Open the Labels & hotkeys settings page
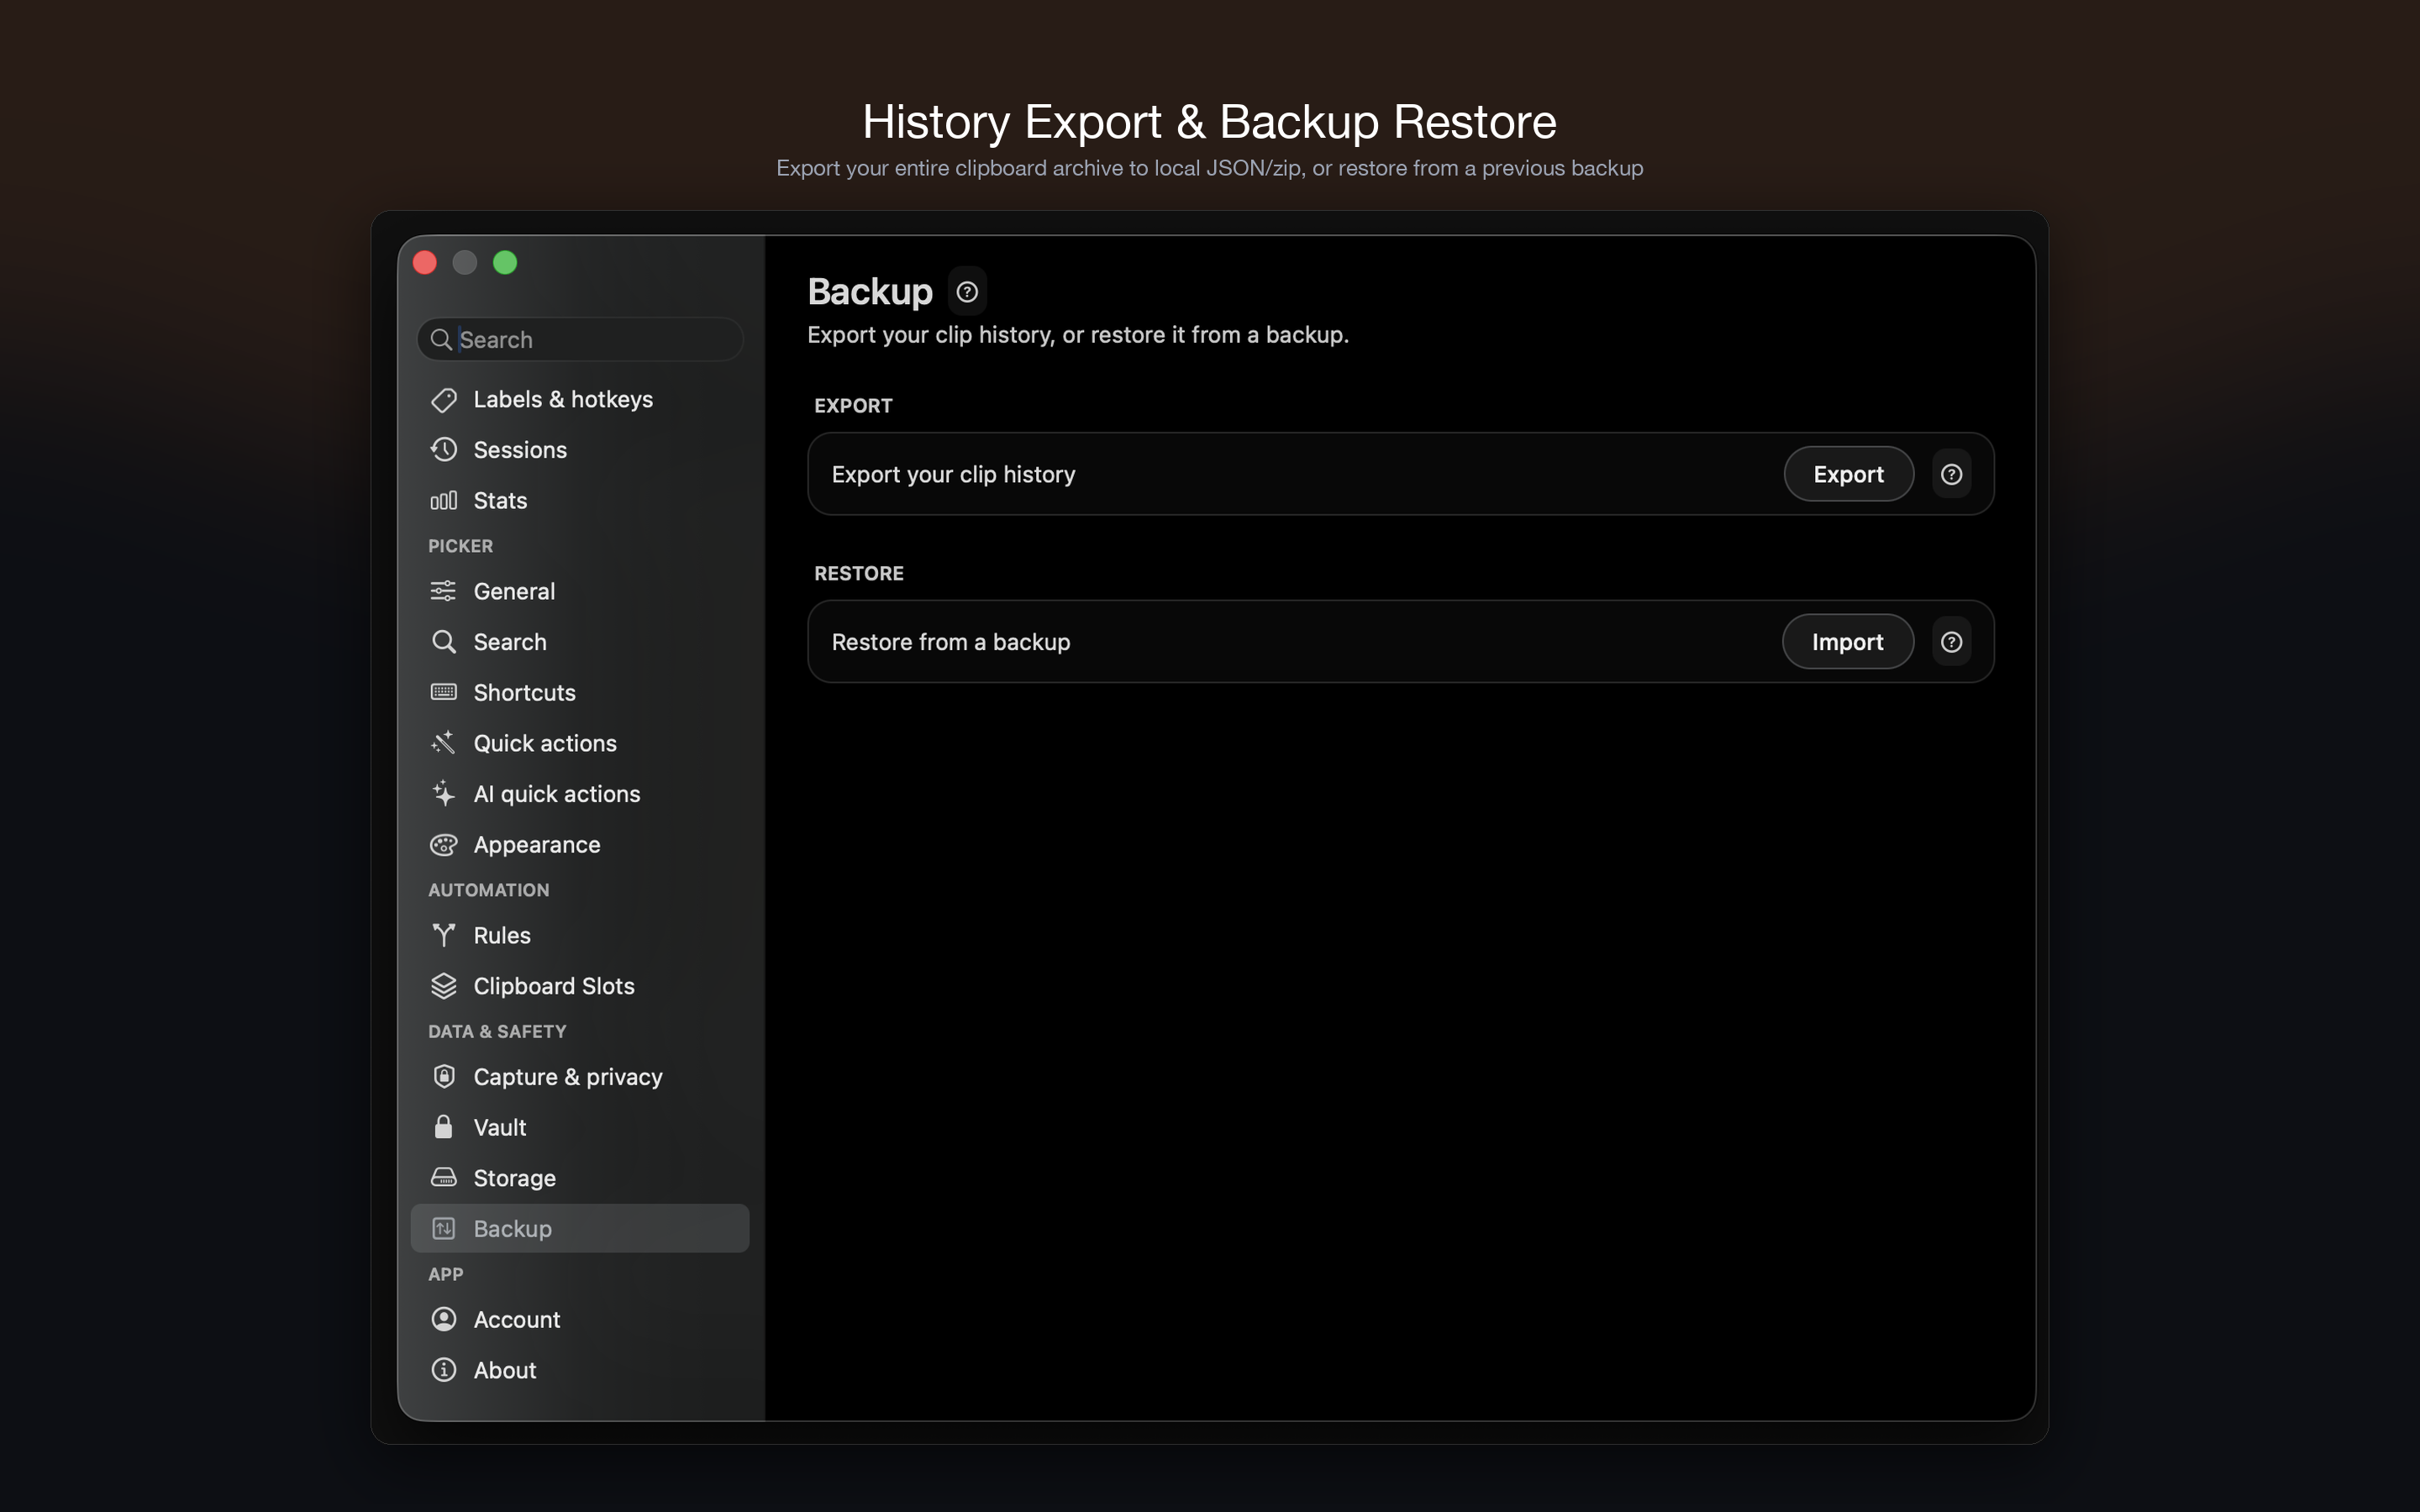This screenshot has width=2420, height=1512. click(x=580, y=400)
